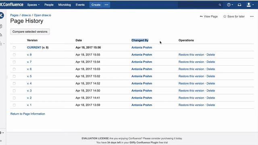Image resolution: width=258 pixels, height=145 pixels.
Task: Tick the v. 2 checkbox
Action: [x=14, y=98]
